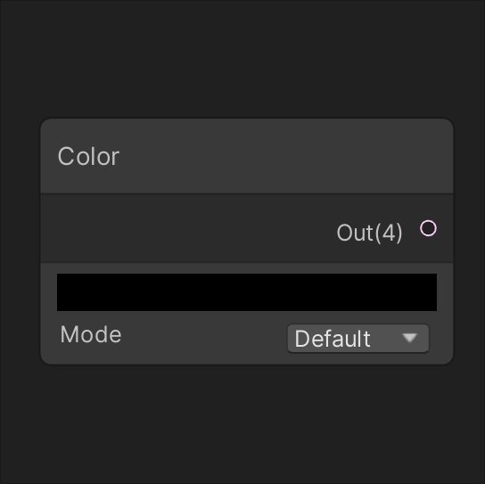The height and width of the screenshot is (484, 485).
Task: Open the Mode dropdown showing Default
Action: pos(358,339)
